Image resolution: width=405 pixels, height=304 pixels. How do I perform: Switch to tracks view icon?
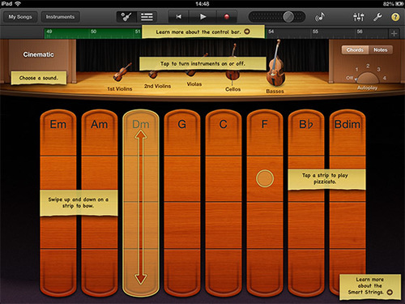[x=147, y=17]
